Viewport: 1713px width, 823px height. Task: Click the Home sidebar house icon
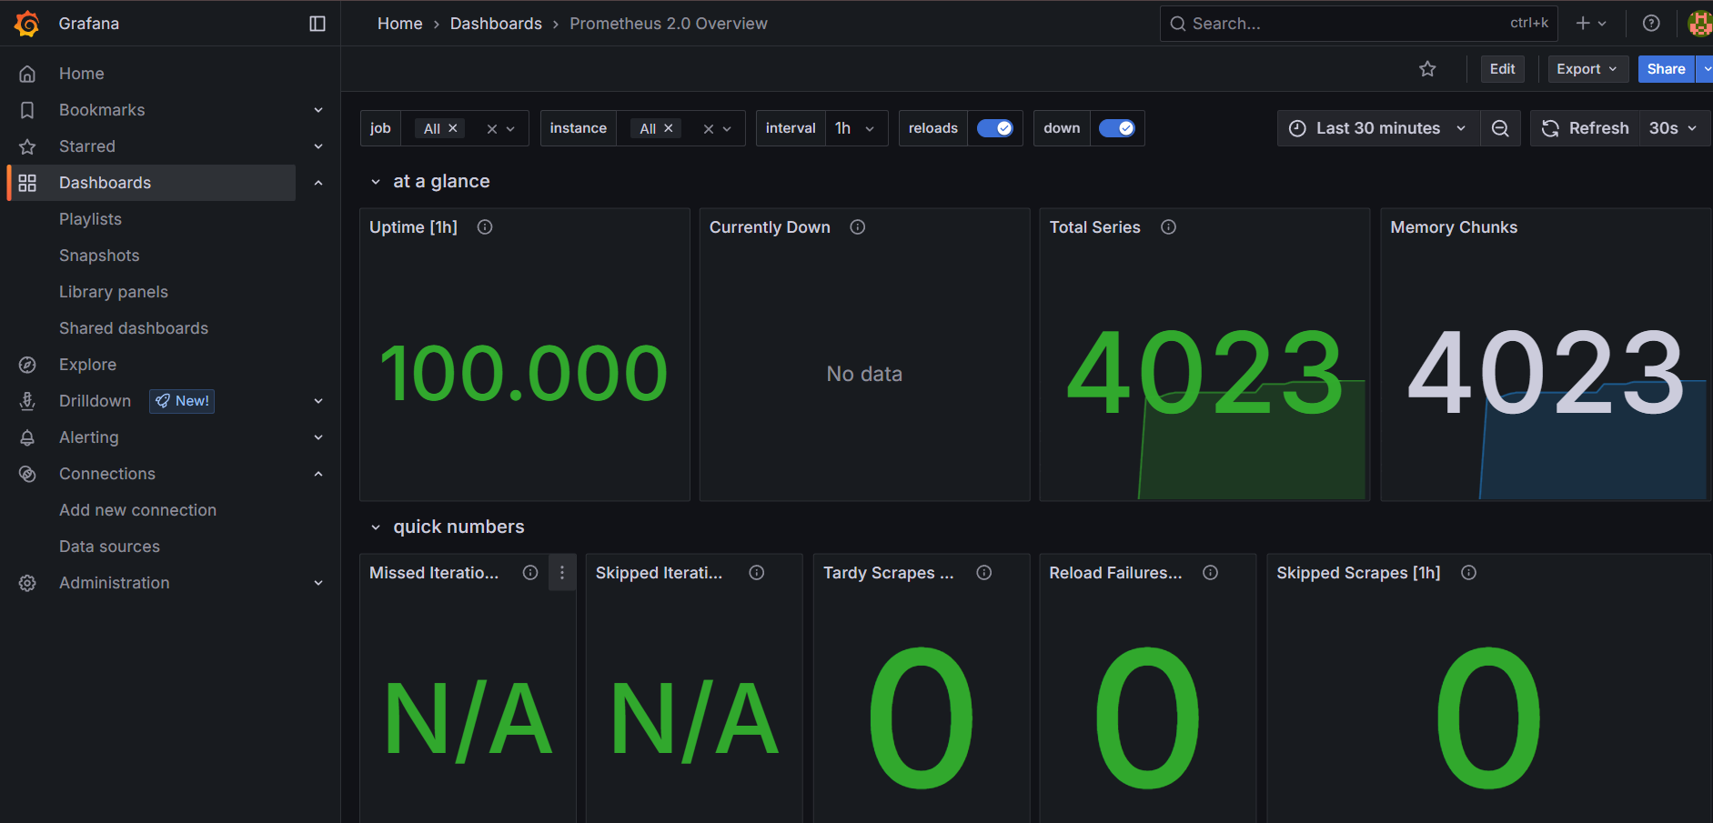click(x=27, y=74)
